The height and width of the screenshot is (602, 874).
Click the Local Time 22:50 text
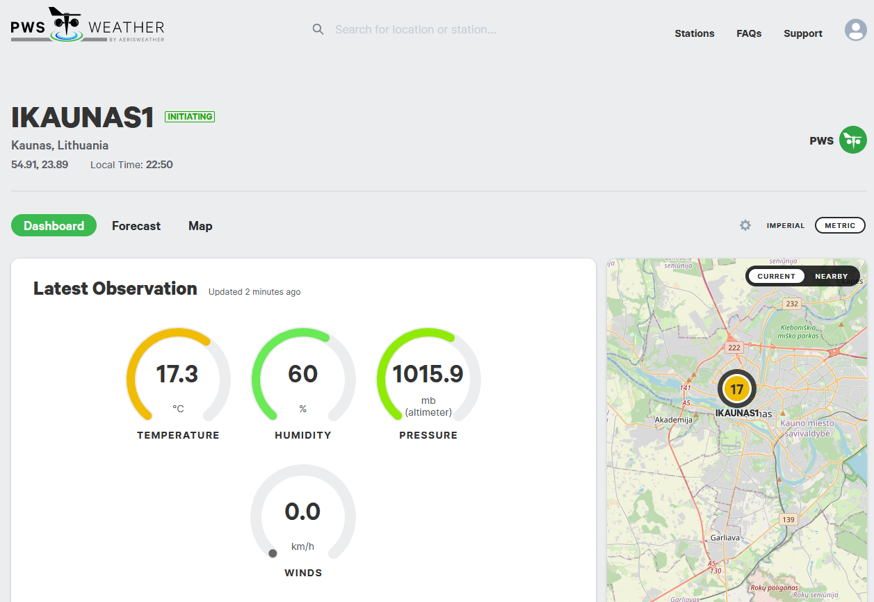[131, 165]
